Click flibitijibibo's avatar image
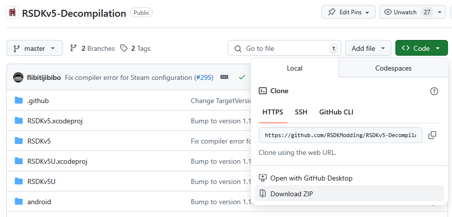452x217 pixels. click(x=18, y=77)
